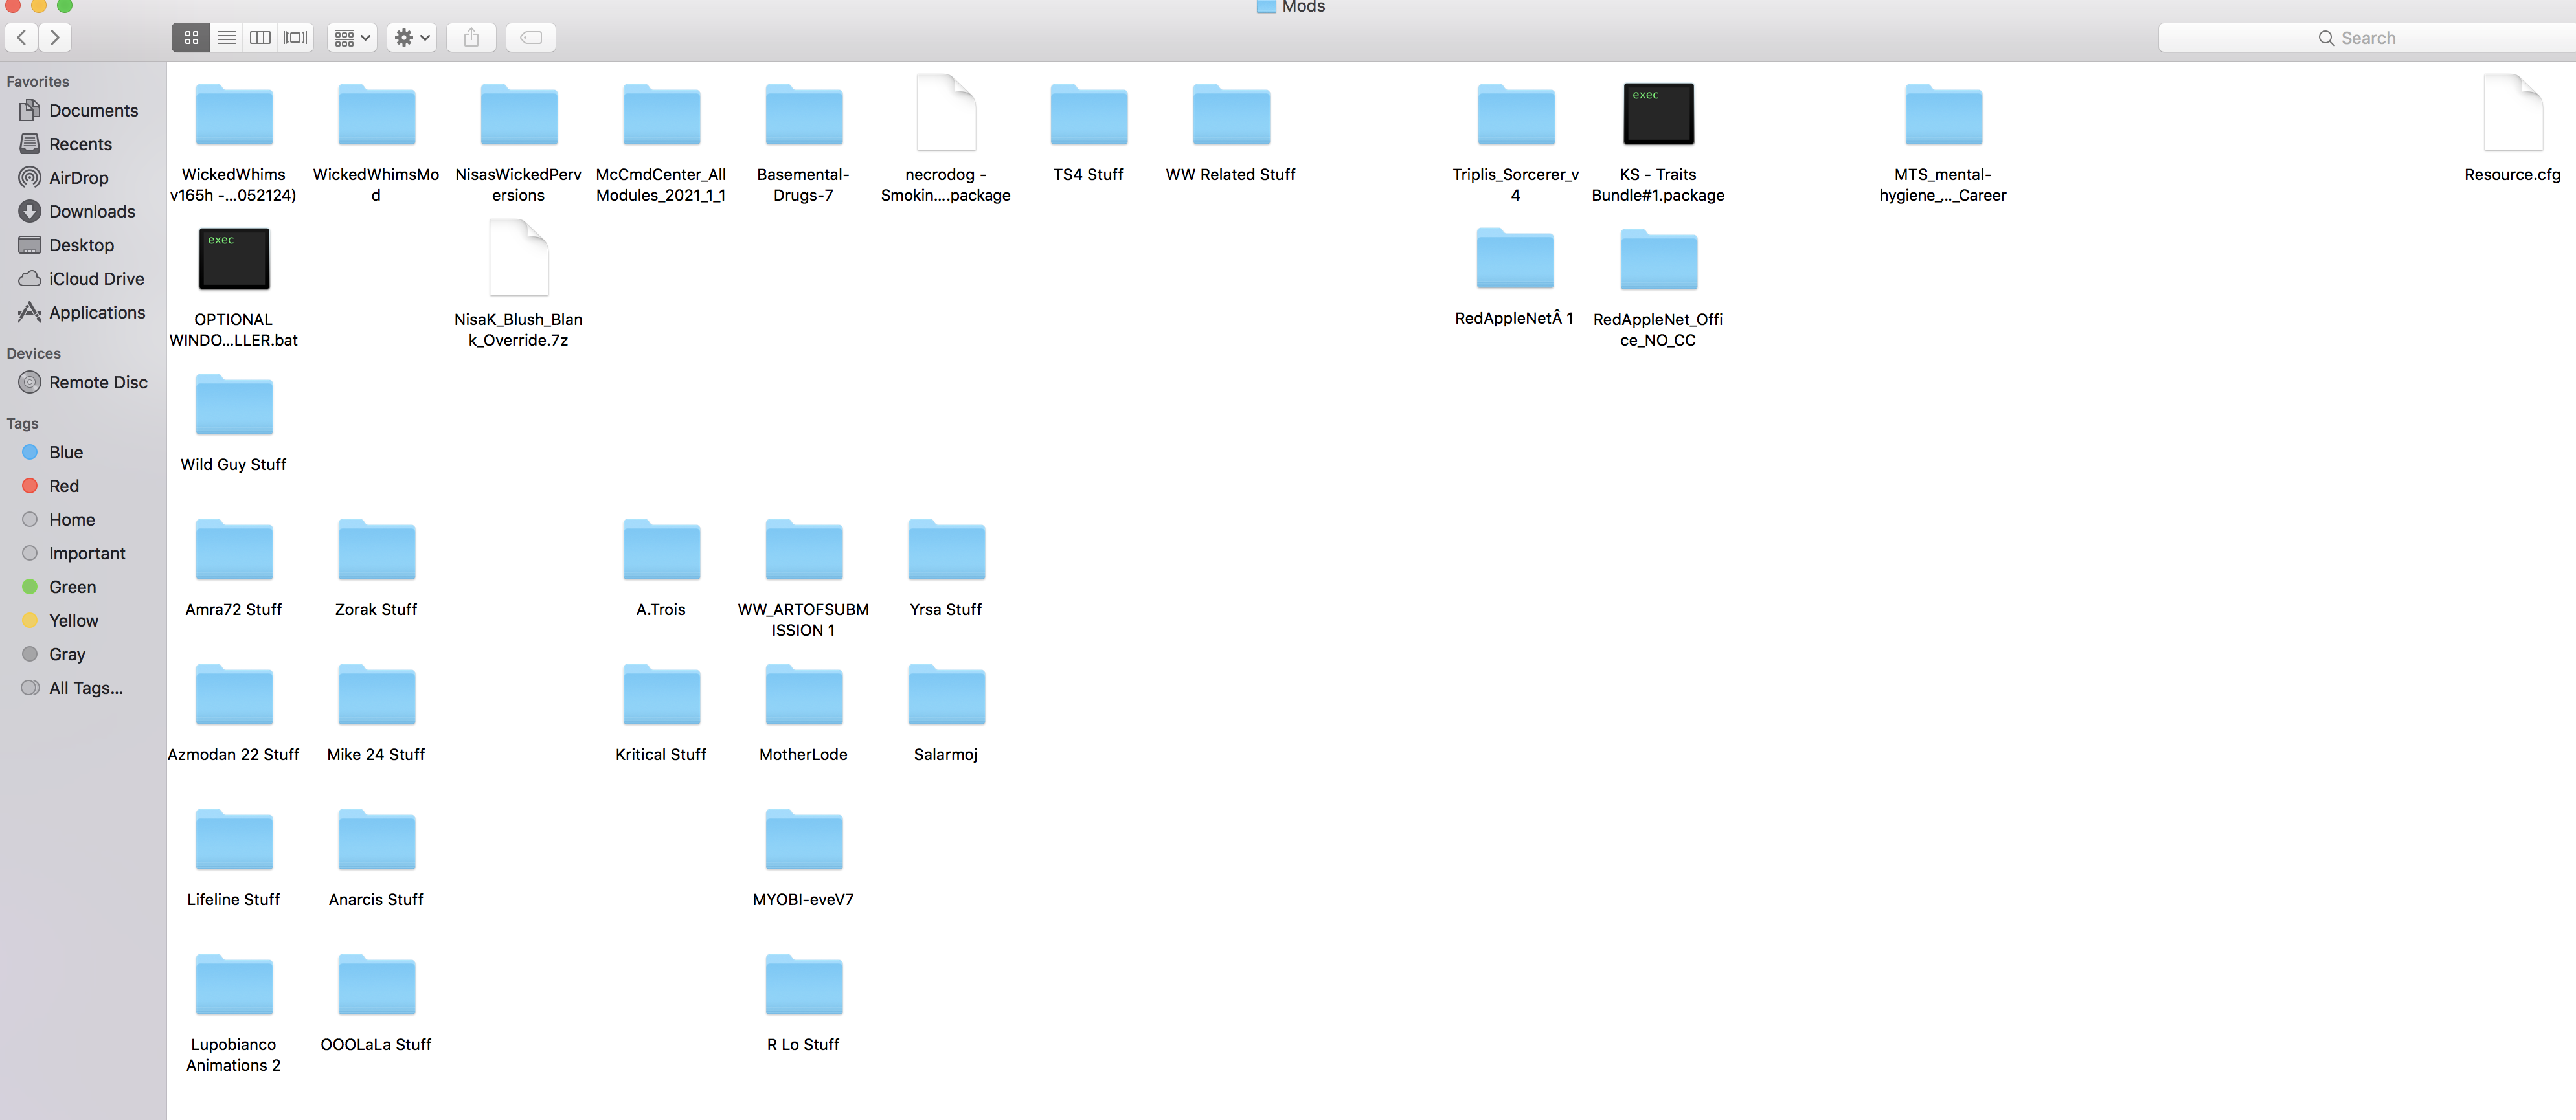Select AirDrop in the sidebar
The image size is (2576, 1120).
click(x=78, y=177)
